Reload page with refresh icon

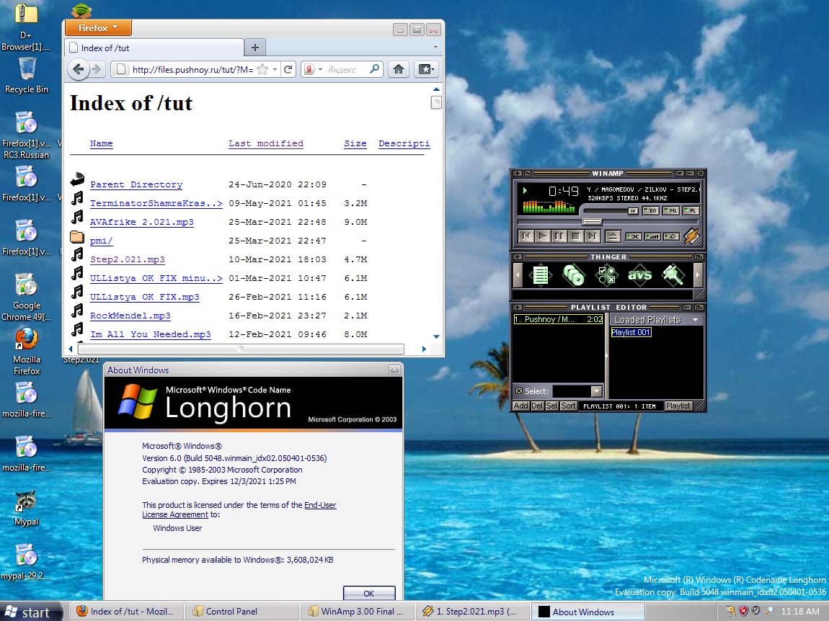tap(288, 69)
